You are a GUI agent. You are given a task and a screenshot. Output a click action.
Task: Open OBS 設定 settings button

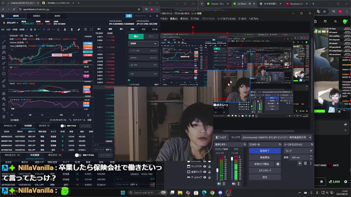[265, 177]
